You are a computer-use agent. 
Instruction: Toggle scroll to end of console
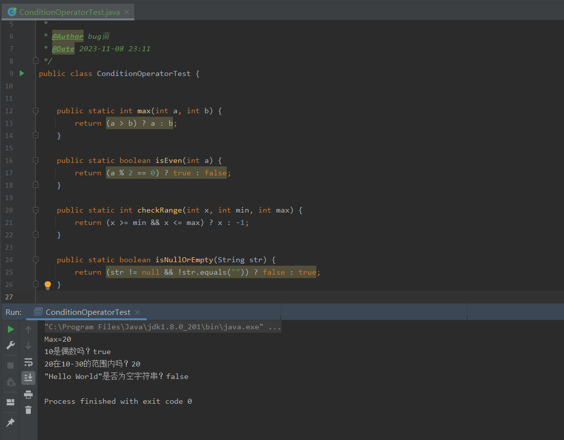28,378
